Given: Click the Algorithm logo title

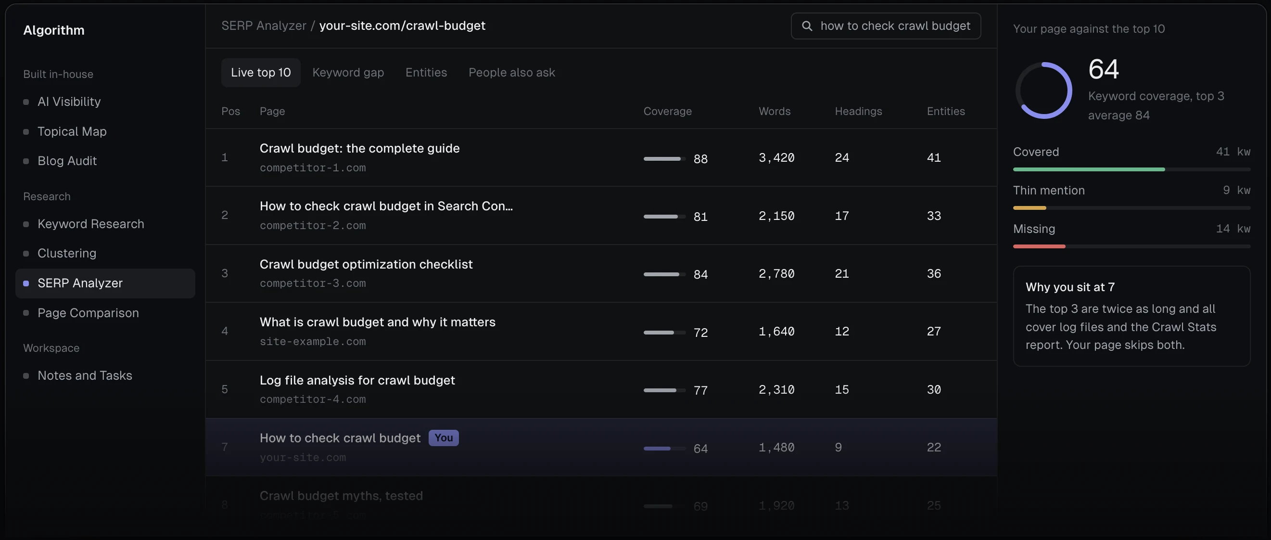Looking at the screenshot, I should pyautogui.click(x=54, y=30).
